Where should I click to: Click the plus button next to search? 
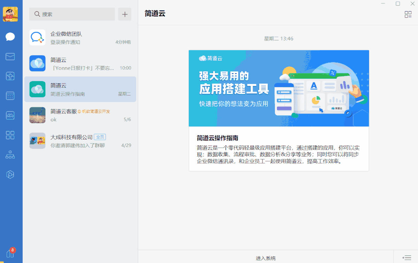[125, 14]
